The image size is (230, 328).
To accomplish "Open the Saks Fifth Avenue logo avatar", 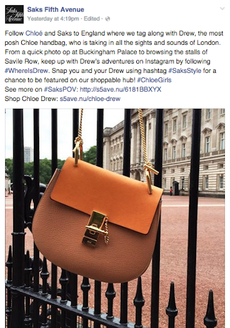I will 14,14.
